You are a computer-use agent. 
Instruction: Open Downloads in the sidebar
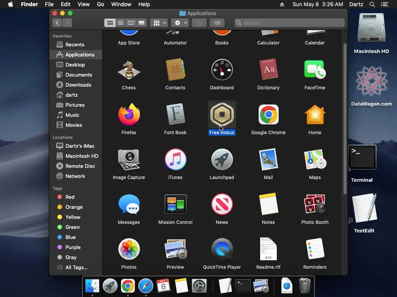[x=76, y=85]
